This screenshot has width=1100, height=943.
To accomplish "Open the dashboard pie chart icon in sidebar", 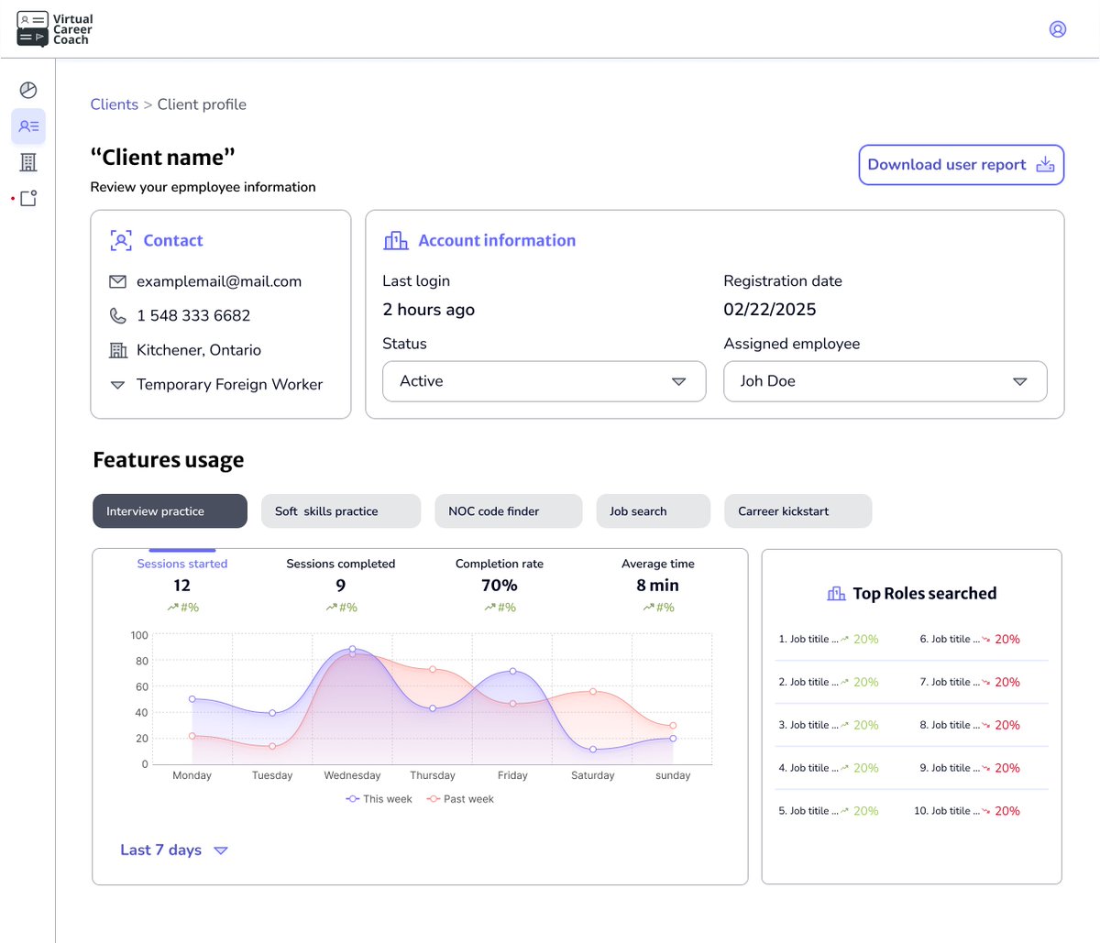I will 28,90.
